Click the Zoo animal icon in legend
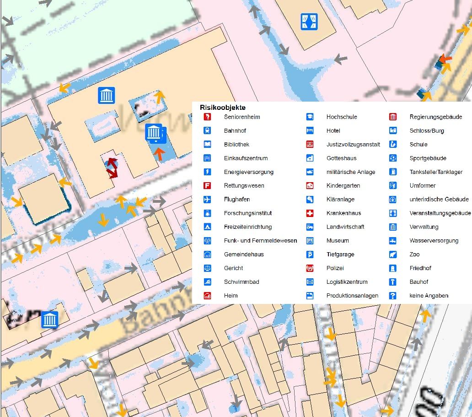472x417 pixels. click(x=392, y=255)
